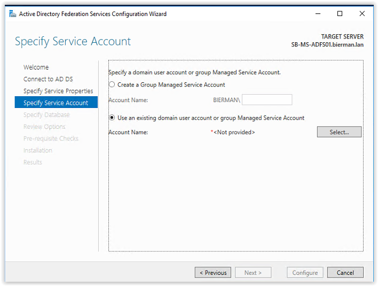Click the Pre-requisite Checks step
Viewport: 378px width, 286px height.
[x=51, y=138]
